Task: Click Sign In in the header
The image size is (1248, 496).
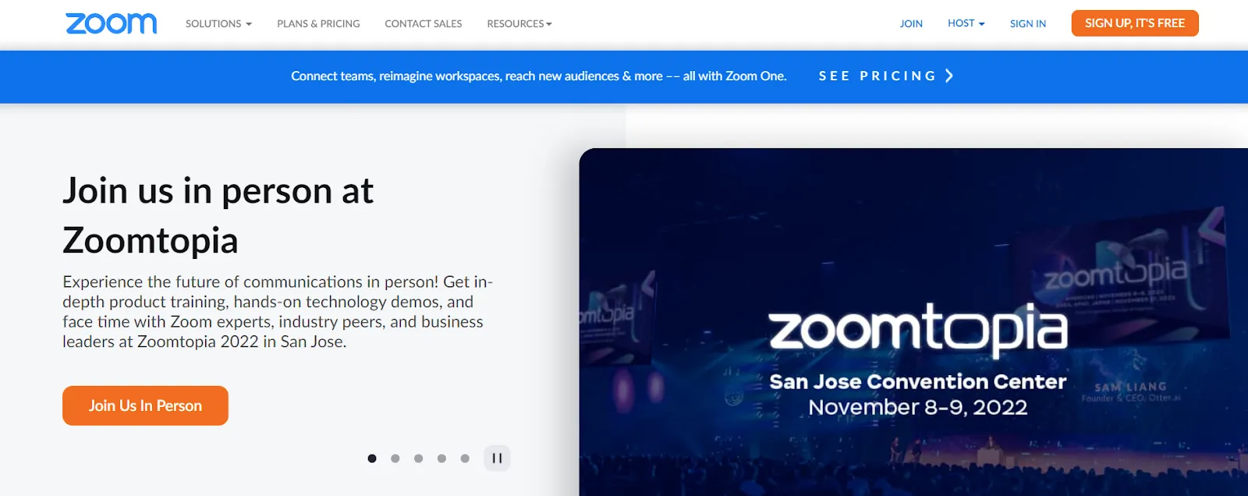Action: tap(1028, 23)
